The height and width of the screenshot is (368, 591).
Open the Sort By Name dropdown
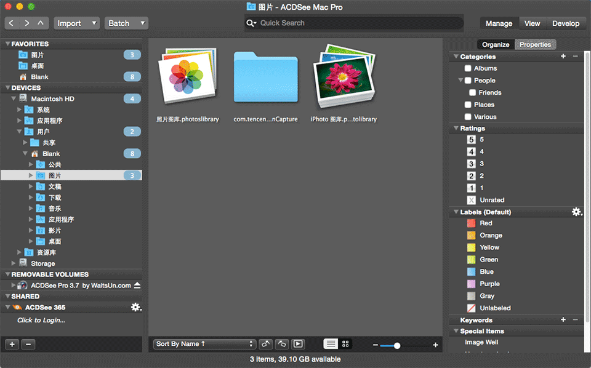(203, 343)
